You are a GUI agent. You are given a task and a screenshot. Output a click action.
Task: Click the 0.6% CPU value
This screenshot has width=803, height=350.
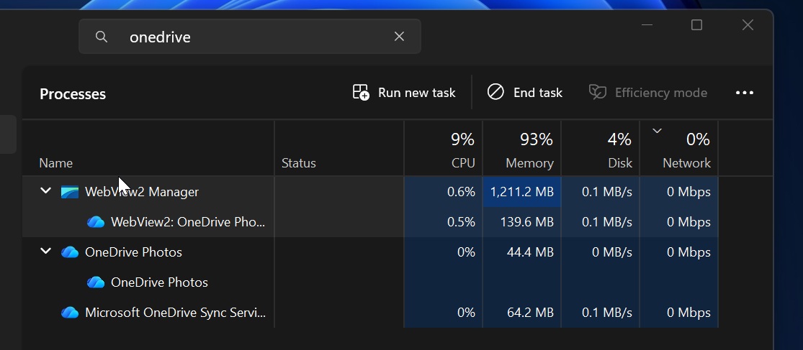pos(461,192)
